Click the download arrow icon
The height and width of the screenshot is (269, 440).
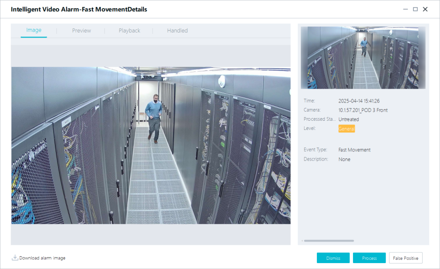15,258
